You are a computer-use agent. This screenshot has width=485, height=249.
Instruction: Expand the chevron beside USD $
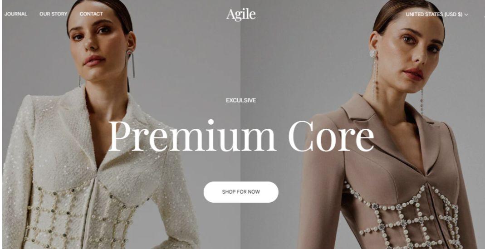point(466,15)
